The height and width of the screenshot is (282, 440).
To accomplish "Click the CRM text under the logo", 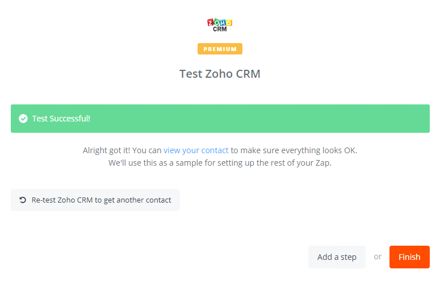I will tap(220, 30).
